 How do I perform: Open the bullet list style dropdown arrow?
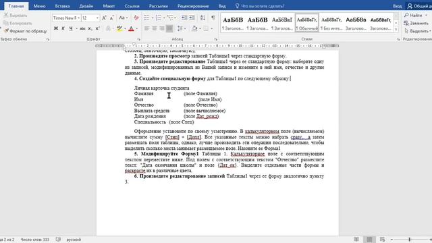(x=153, y=18)
